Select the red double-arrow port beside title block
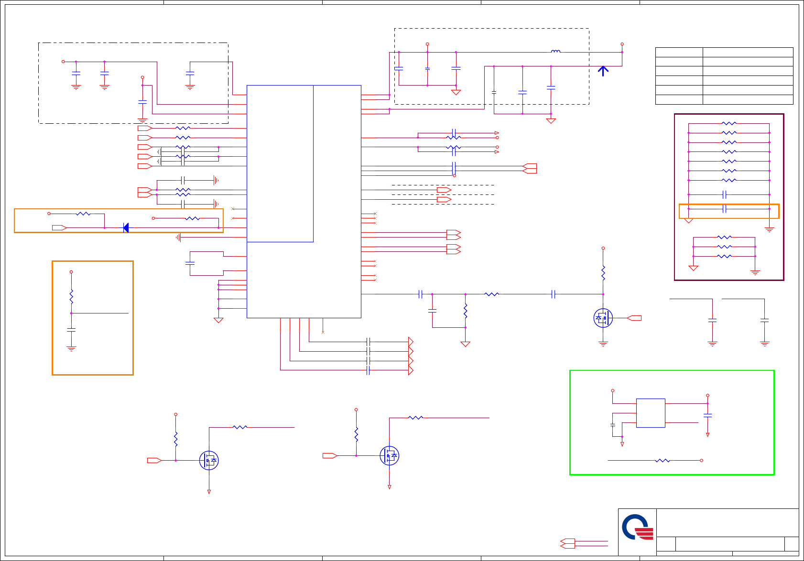Viewport: 804px width, 561px height. coord(567,543)
